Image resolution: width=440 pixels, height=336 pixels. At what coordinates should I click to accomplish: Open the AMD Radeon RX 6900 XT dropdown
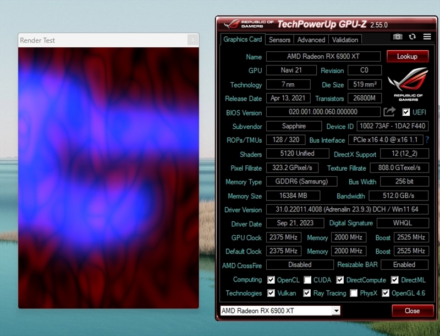point(336,311)
